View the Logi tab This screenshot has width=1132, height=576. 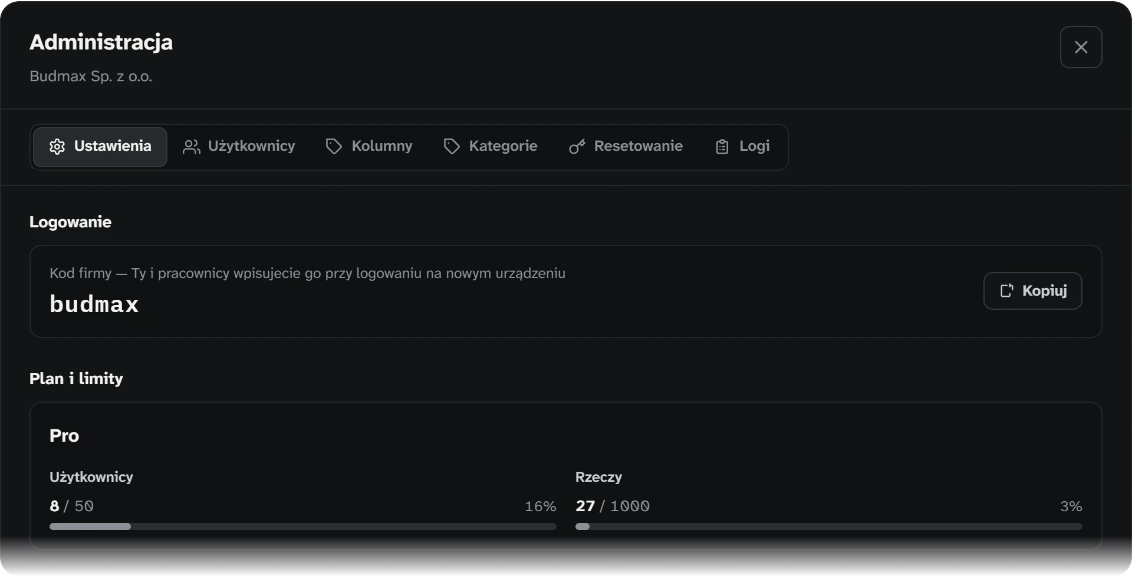click(743, 147)
